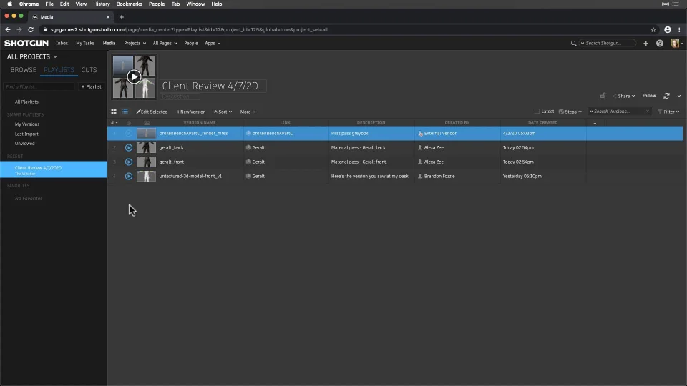
Task: Click the New Version button
Action: tap(191, 112)
